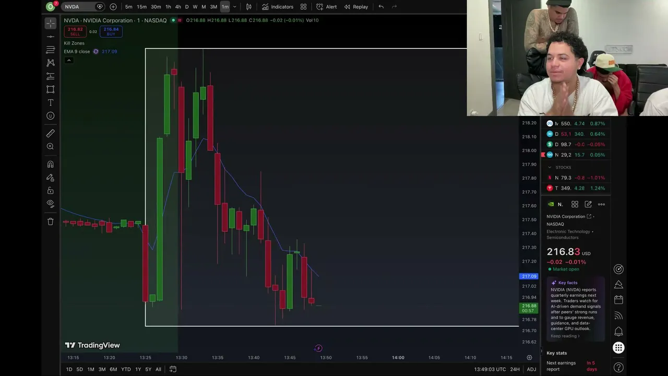
Task: Set date range to 1D
Action: (x=69, y=369)
